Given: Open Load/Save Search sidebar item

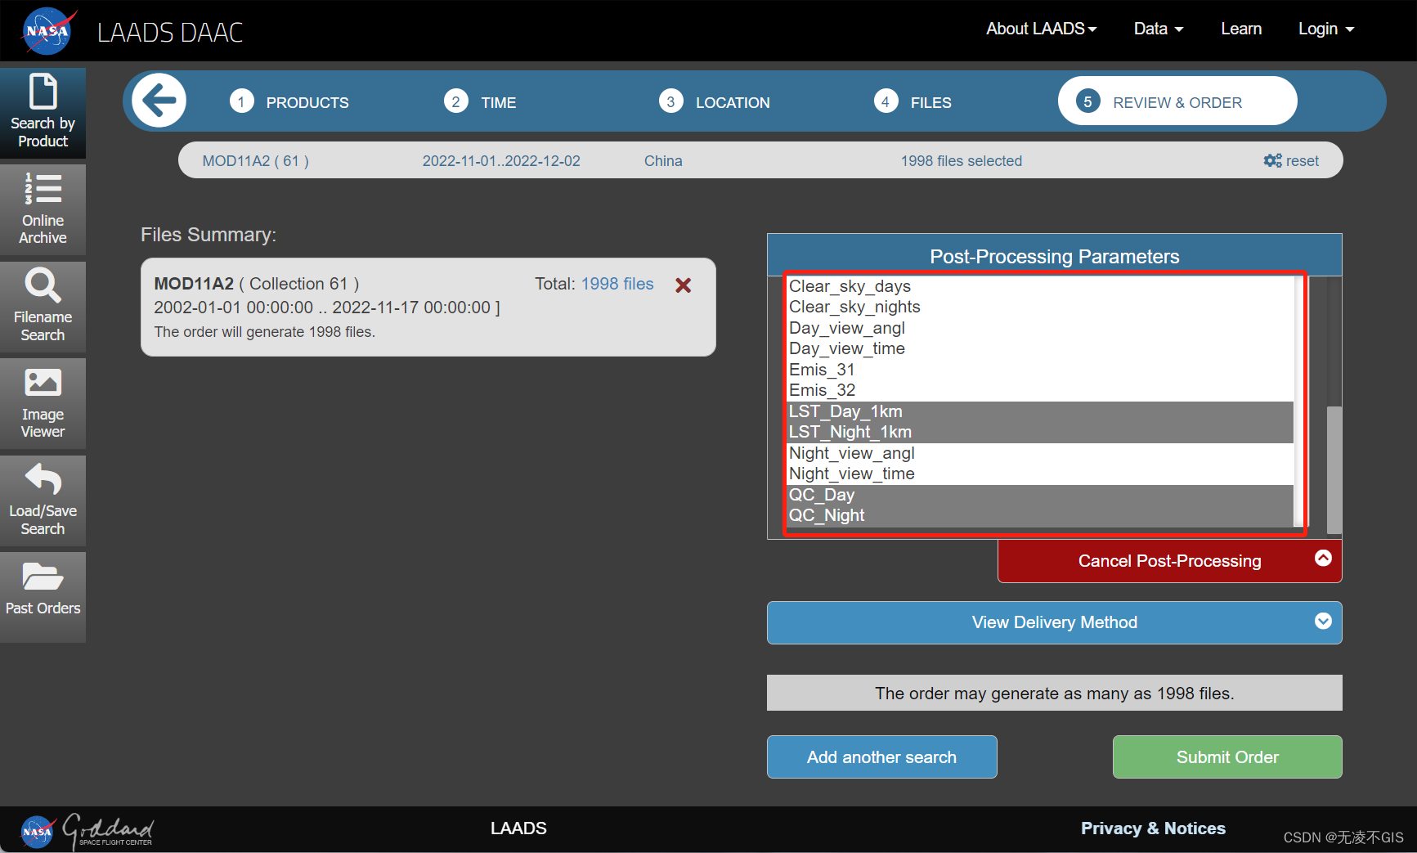Looking at the screenshot, I should pos(43,500).
